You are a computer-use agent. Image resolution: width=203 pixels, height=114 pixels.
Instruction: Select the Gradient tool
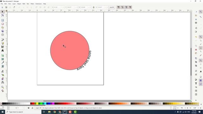3,55
